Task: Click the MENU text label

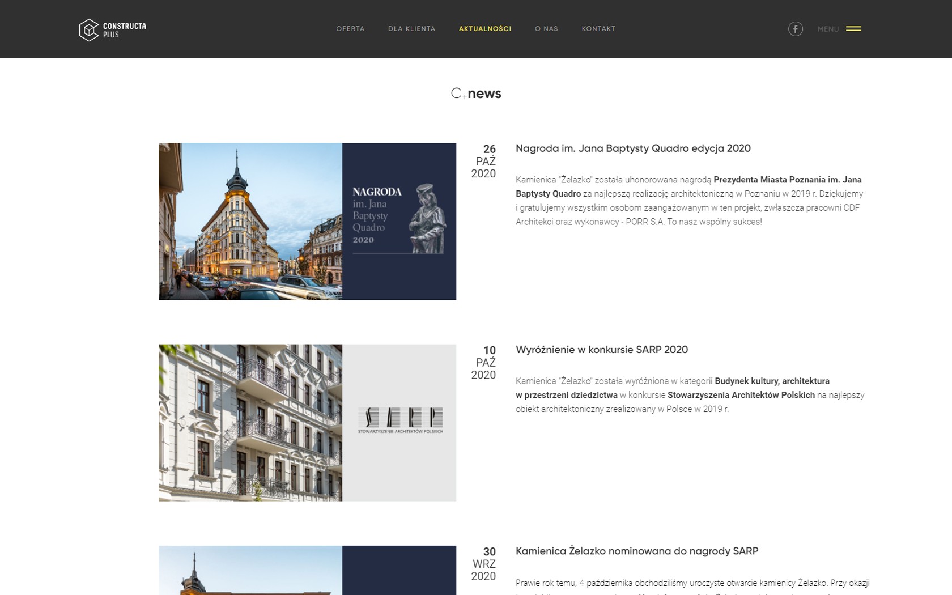Action: [827, 29]
